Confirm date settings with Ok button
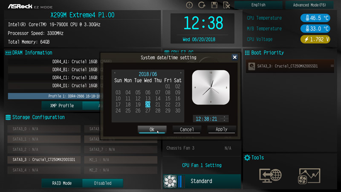 point(152,130)
